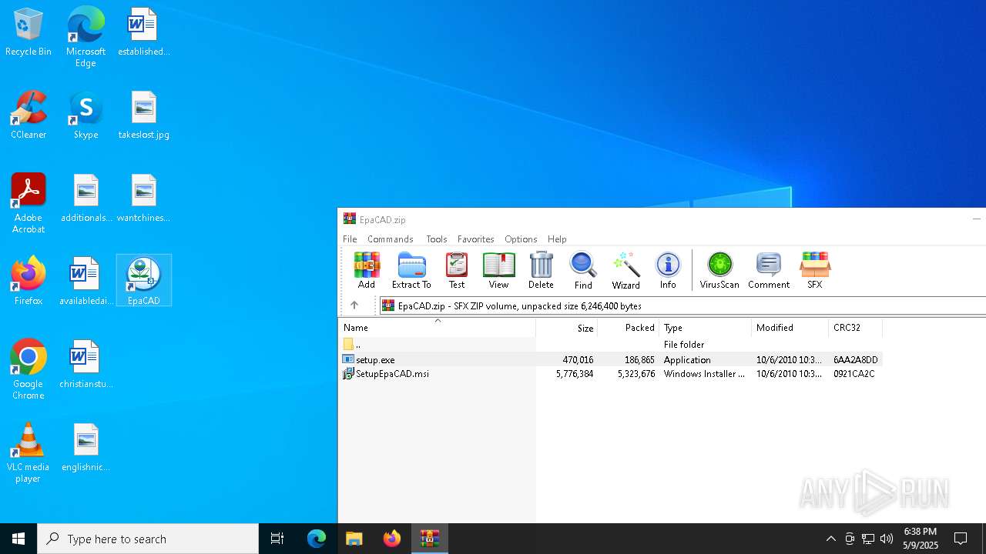Open the Favorites menu
Image resolution: width=986 pixels, height=554 pixels.
476,239
